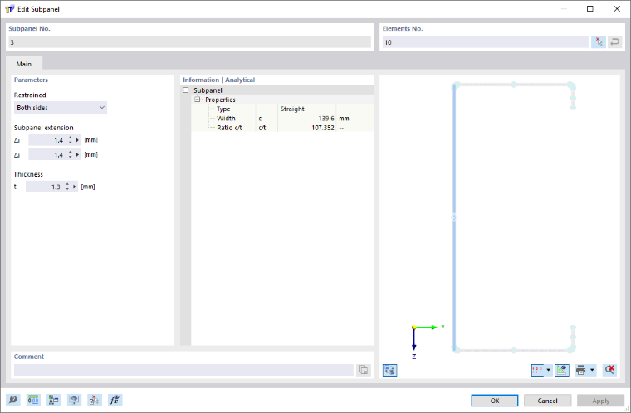Open the printer options dropdown arrow
631x413 pixels.
(592, 370)
